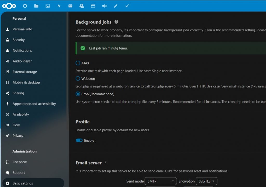Open the Files app folder icon

(36, 6)
